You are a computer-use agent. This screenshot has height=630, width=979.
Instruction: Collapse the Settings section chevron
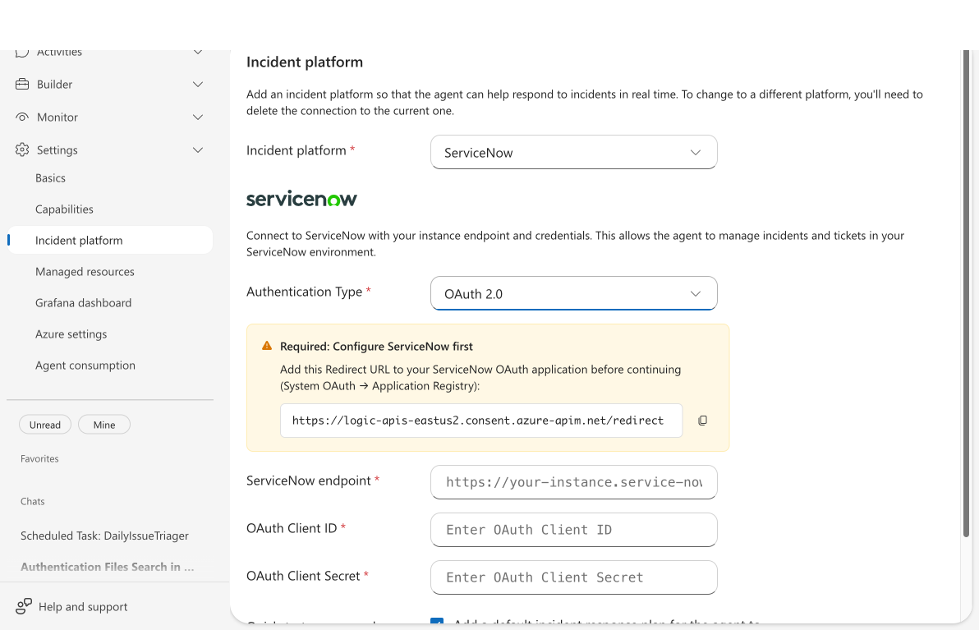[198, 149]
